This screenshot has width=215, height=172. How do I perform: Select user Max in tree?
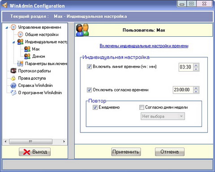[36, 49]
